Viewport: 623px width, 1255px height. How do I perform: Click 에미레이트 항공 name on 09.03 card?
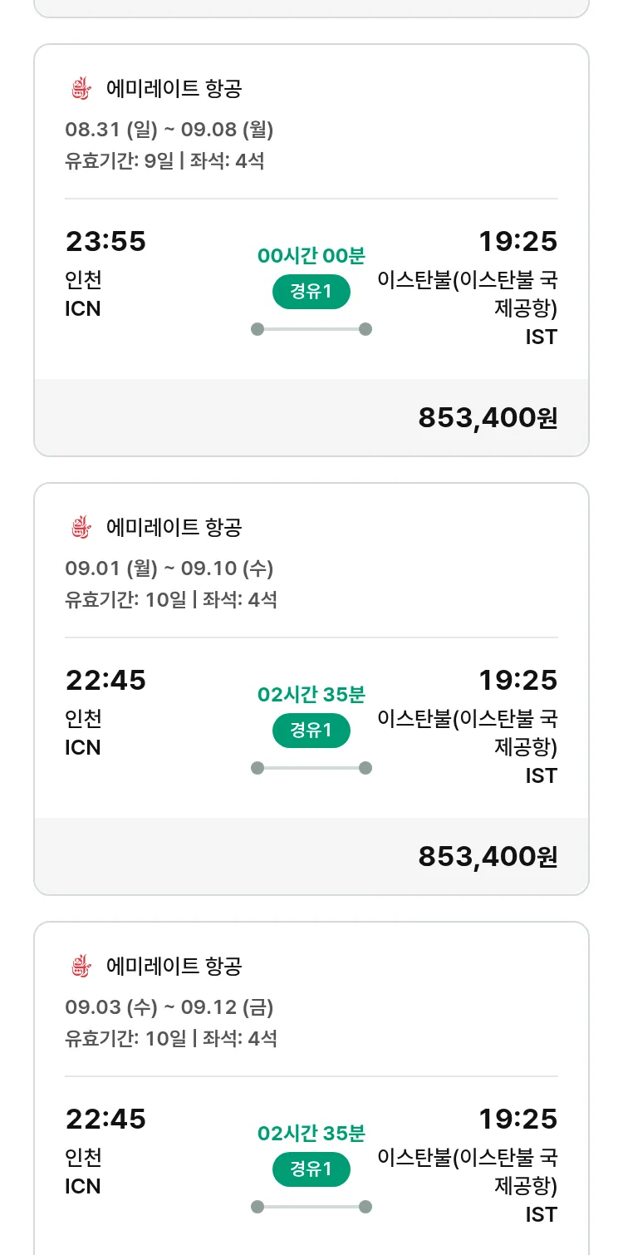[174, 966]
